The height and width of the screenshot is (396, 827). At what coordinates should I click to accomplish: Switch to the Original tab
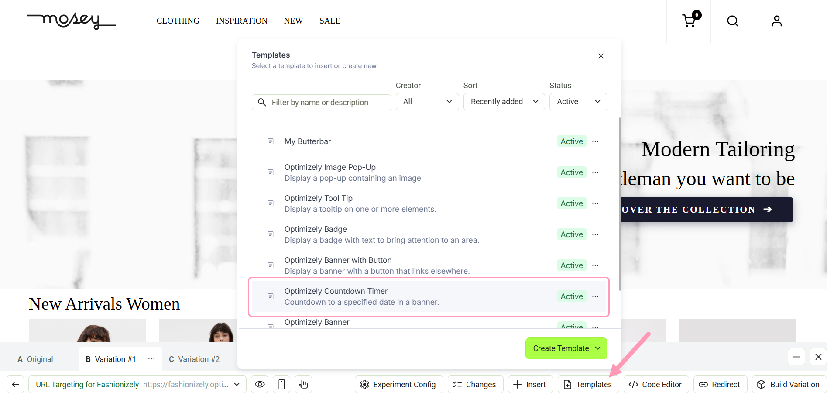tap(35, 359)
